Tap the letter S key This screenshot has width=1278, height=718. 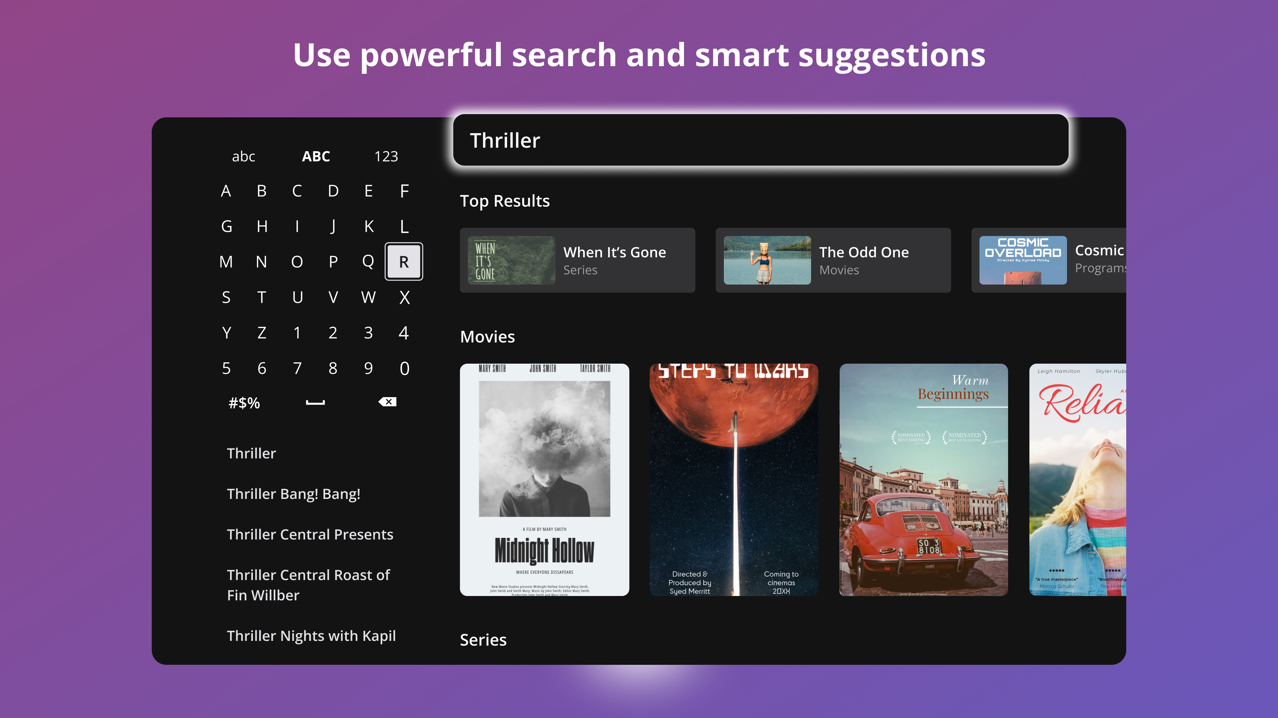click(226, 297)
